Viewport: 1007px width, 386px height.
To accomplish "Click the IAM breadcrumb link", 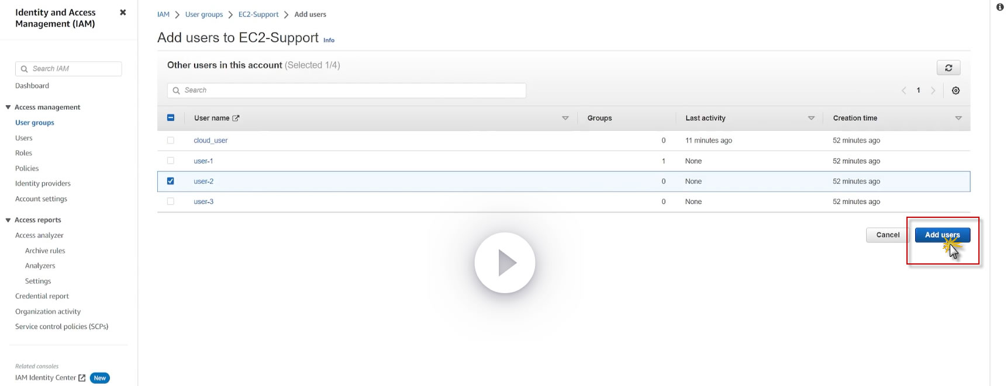I will [163, 15].
